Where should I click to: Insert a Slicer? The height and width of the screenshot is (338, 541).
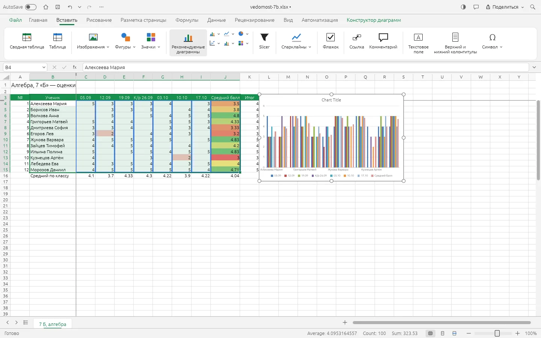[x=264, y=42]
